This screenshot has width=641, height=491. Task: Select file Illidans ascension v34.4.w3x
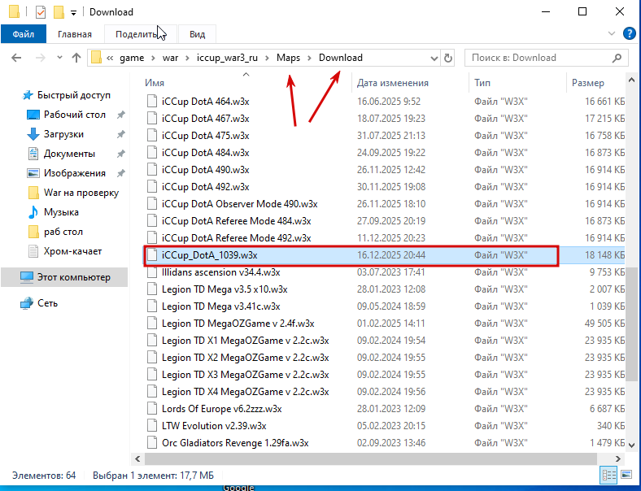(x=220, y=272)
